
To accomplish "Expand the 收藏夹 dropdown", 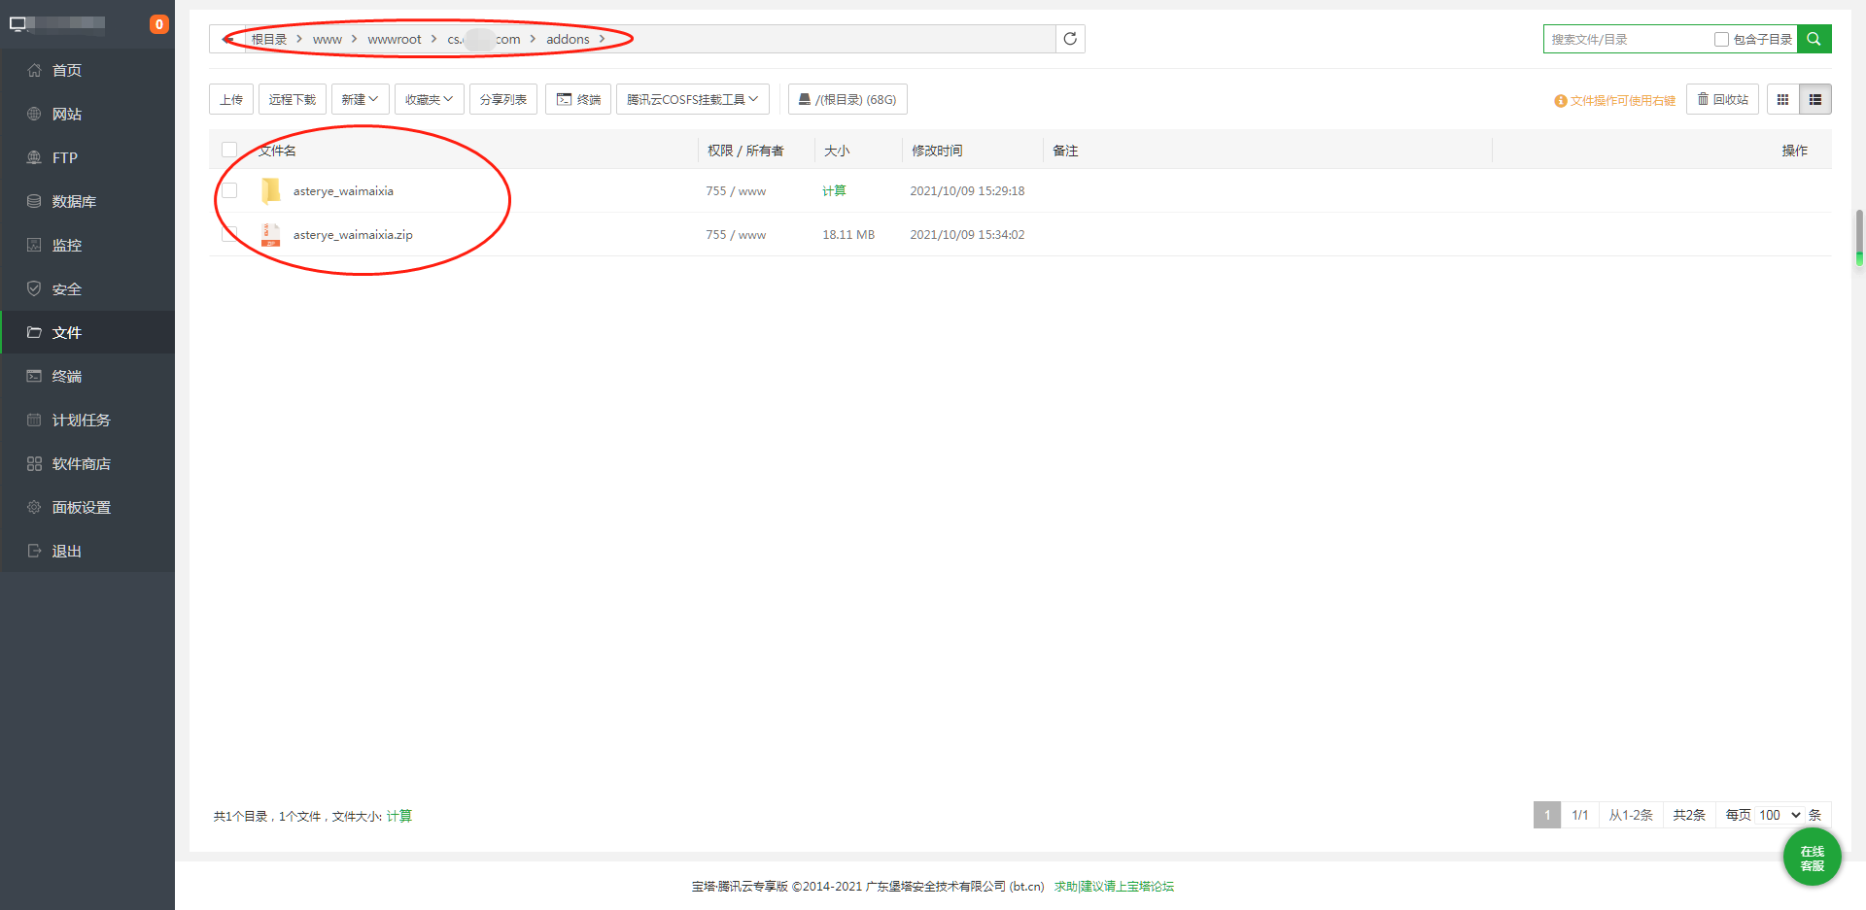I will [430, 99].
